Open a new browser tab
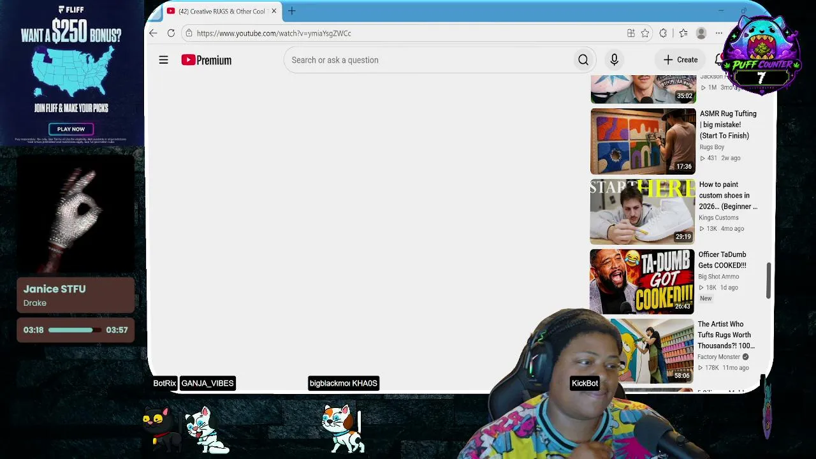This screenshot has width=816, height=459. [292, 11]
